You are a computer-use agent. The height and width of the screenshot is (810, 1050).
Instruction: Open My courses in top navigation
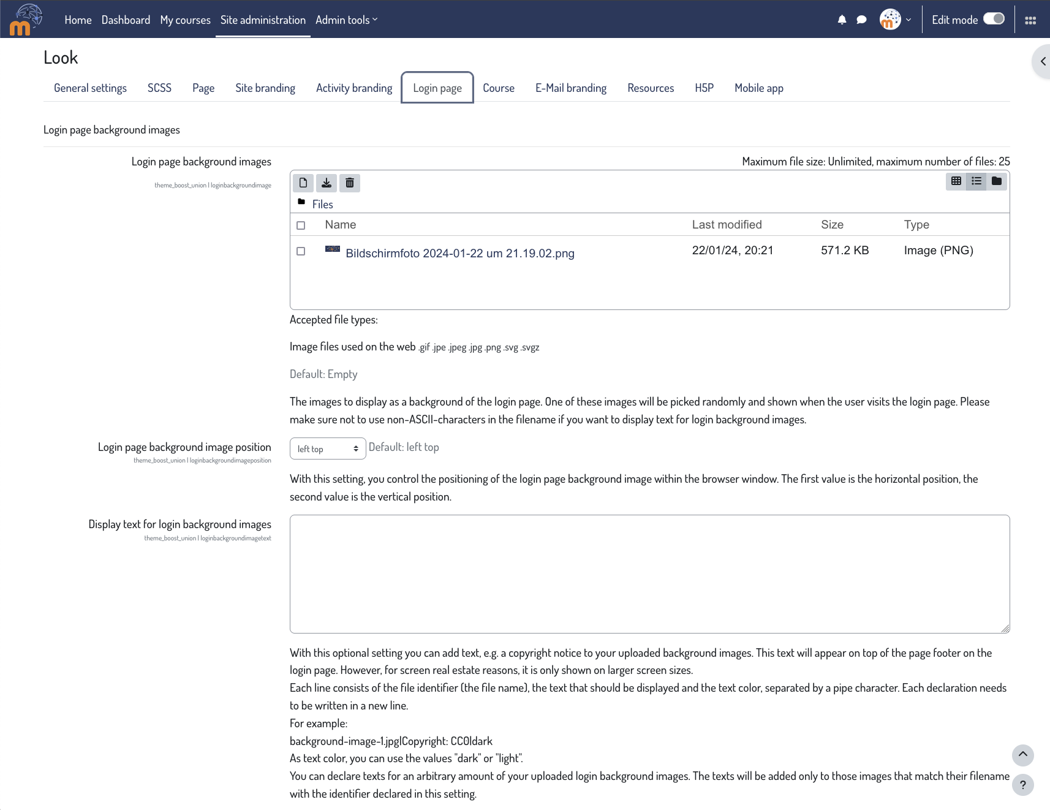coord(186,20)
